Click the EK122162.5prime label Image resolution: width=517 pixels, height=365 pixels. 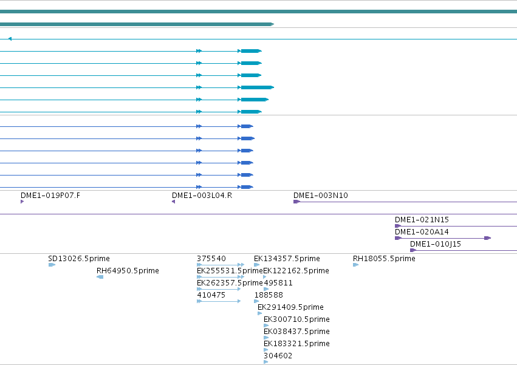(x=296, y=271)
